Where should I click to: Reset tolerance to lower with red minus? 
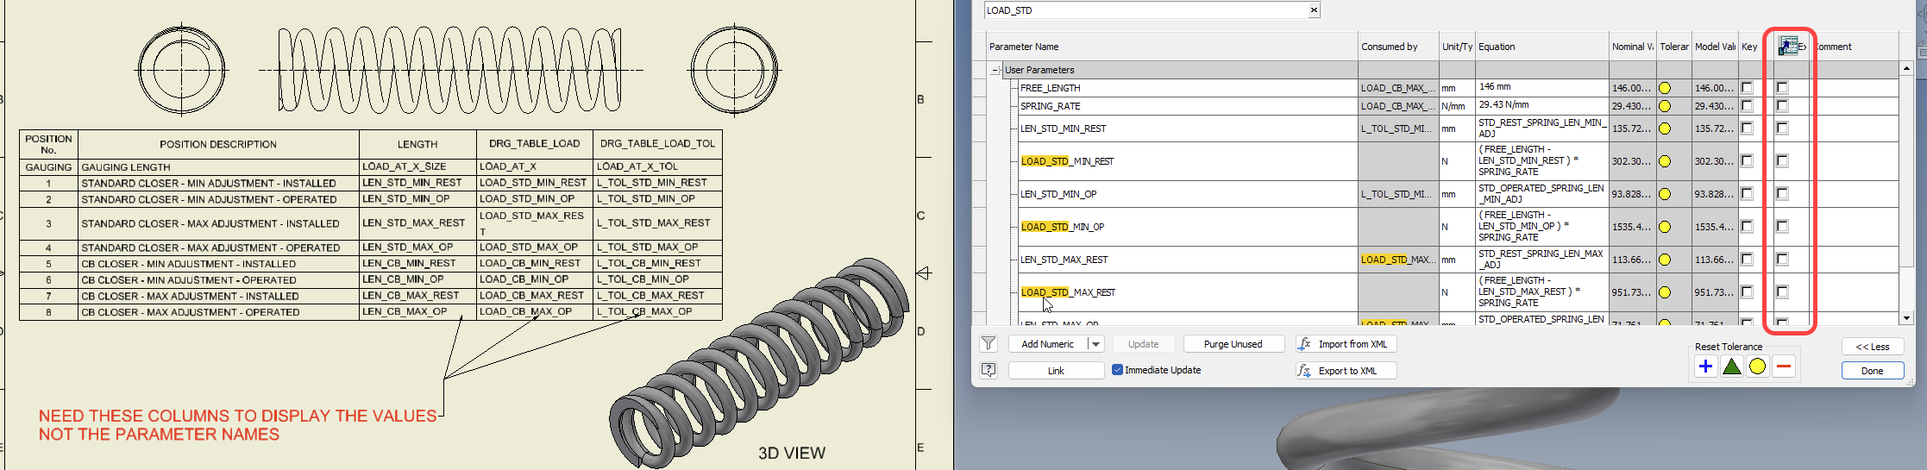pos(1784,367)
